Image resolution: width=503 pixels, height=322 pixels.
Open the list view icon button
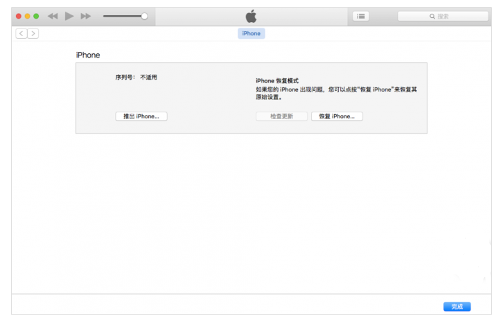361,16
